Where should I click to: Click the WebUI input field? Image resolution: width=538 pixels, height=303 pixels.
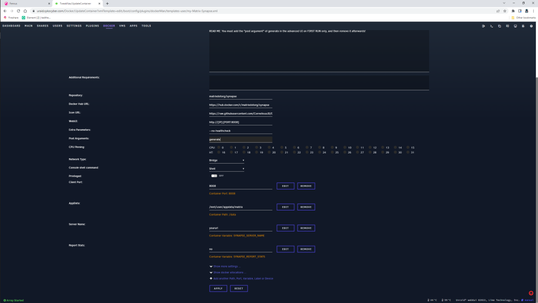click(x=240, y=122)
